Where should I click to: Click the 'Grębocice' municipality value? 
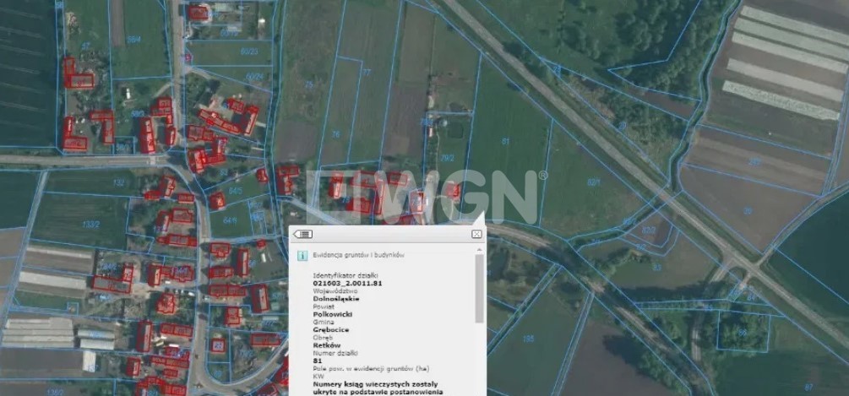pos(332,328)
